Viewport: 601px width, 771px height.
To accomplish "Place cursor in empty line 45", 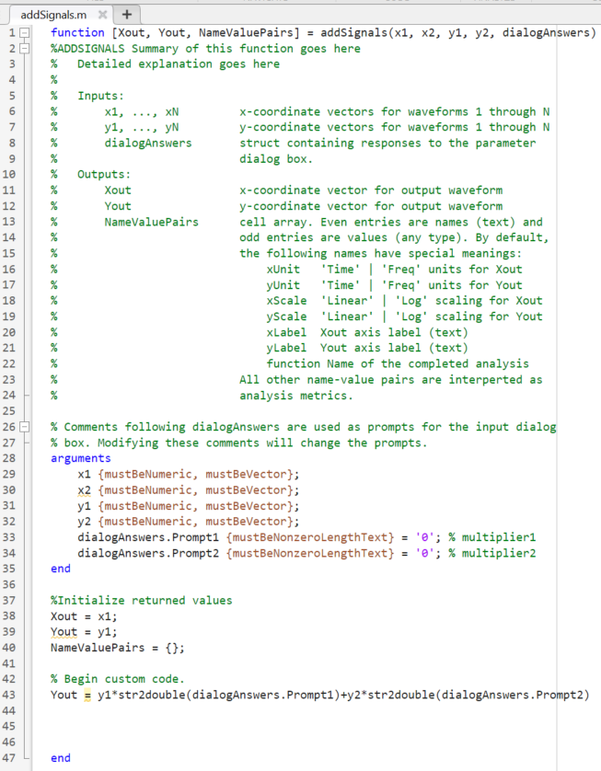I will click(x=184, y=727).
